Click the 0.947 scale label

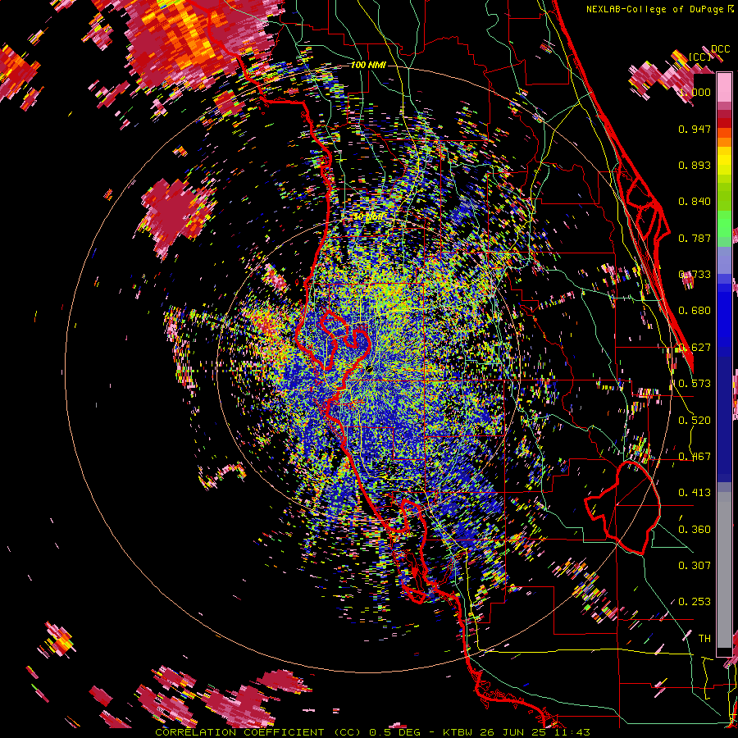[695, 129]
